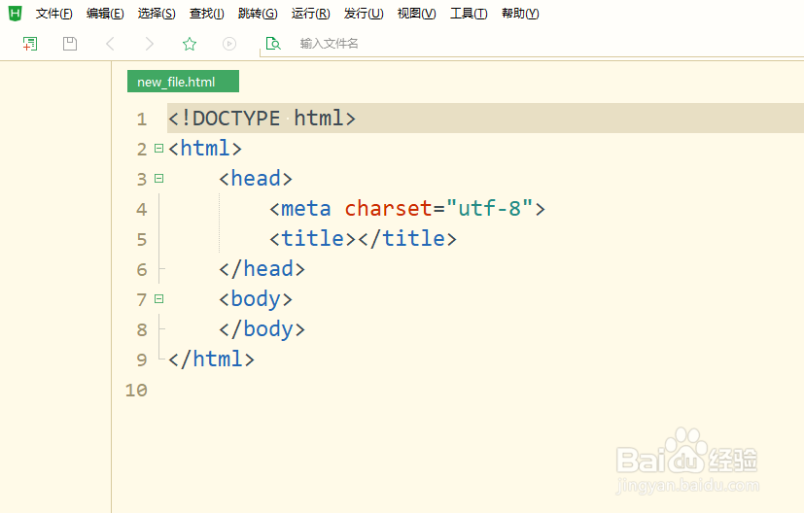Click the new file toolbar icon

[x=30, y=44]
